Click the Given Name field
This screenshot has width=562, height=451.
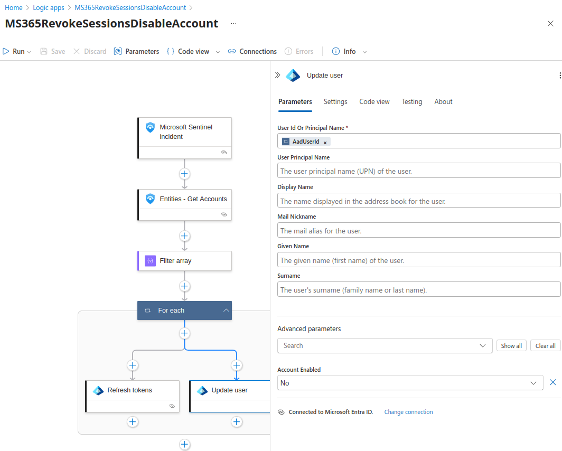419,260
